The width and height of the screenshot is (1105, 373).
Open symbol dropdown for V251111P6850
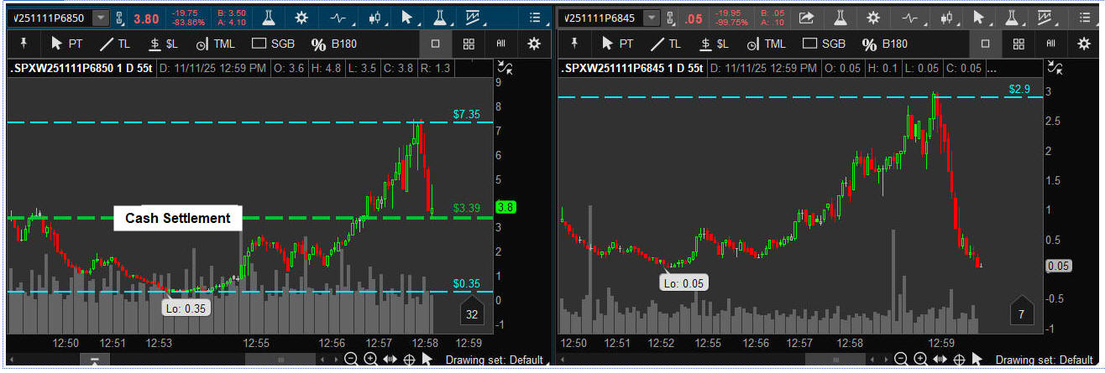[x=101, y=18]
